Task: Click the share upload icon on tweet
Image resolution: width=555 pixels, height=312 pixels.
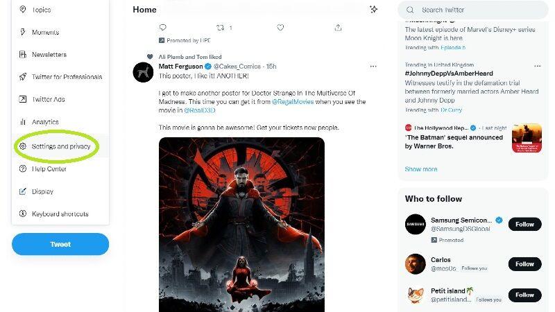Action: pyautogui.click(x=338, y=27)
